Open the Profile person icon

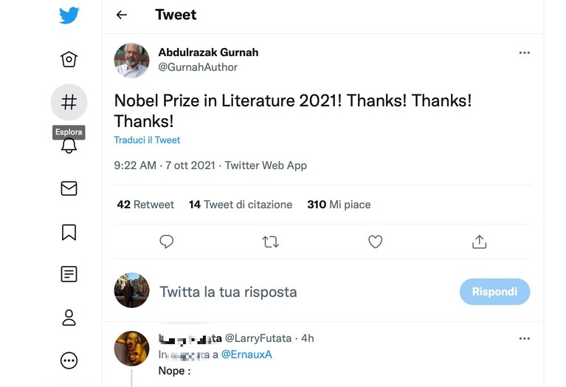pos(69,318)
